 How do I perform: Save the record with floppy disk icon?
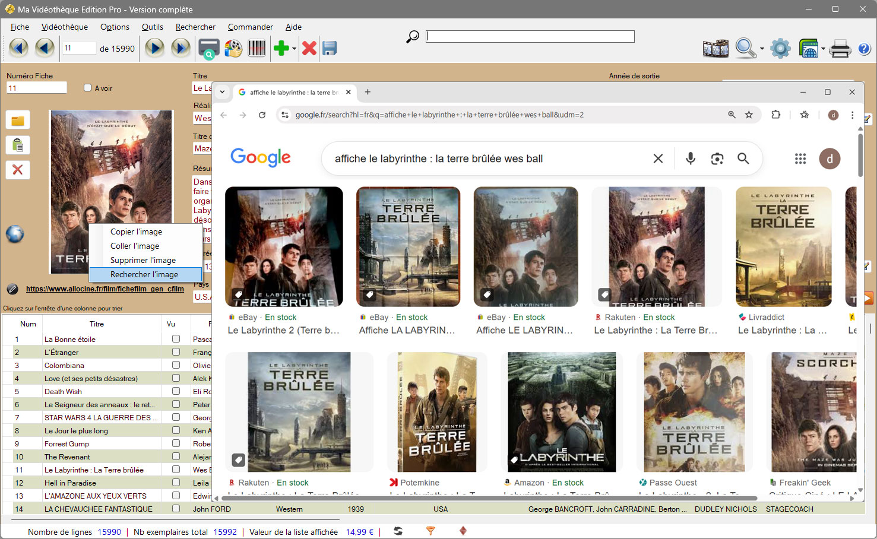tap(330, 48)
